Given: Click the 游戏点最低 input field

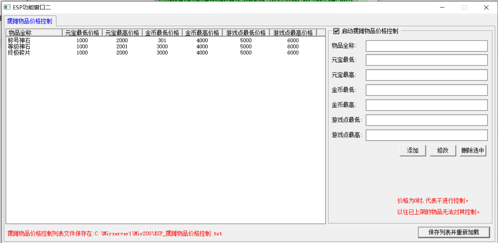Looking at the screenshot, I should 426,120.
